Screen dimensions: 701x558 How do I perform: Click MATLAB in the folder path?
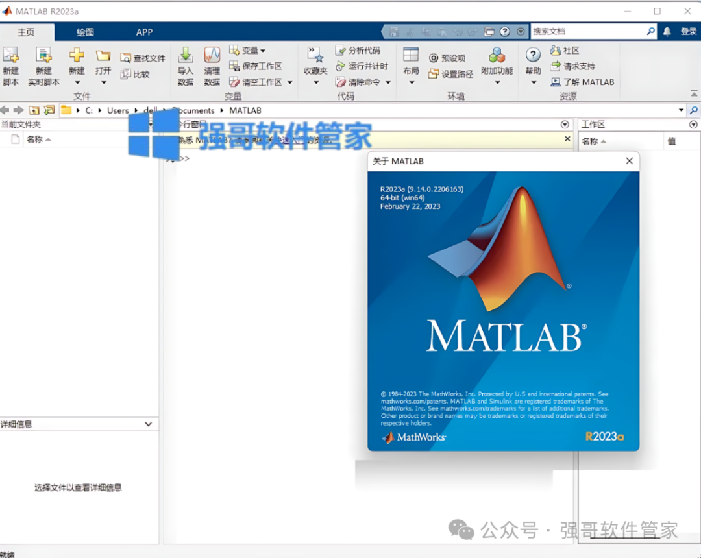[x=245, y=110]
